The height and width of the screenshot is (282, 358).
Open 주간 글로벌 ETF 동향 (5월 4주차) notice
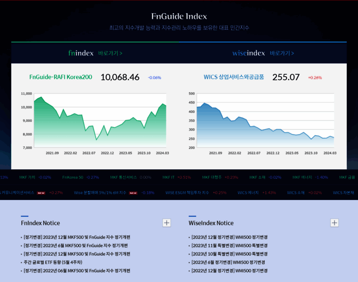[53, 262]
